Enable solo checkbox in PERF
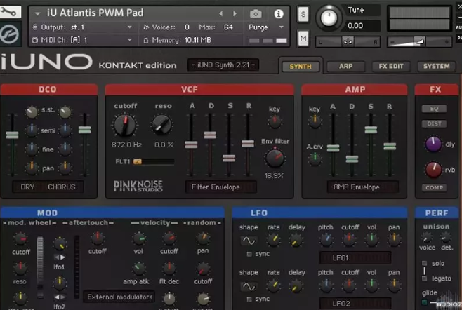The image size is (462, 310). pyautogui.click(x=425, y=263)
